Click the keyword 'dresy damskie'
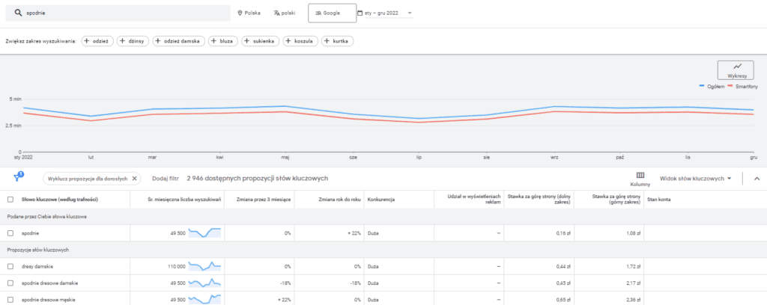Viewport: 767px width, 305px height. pyautogui.click(x=37, y=266)
